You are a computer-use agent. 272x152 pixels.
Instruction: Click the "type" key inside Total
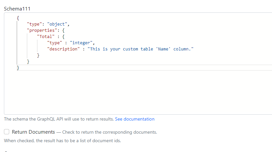point(54,43)
